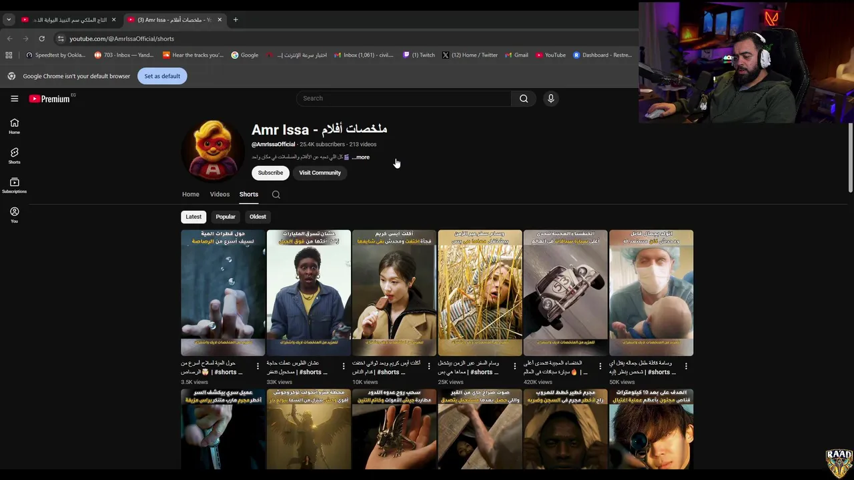The image size is (854, 480).
Task: Click the @AmrIssaOfficial channel handle
Action: (x=273, y=144)
